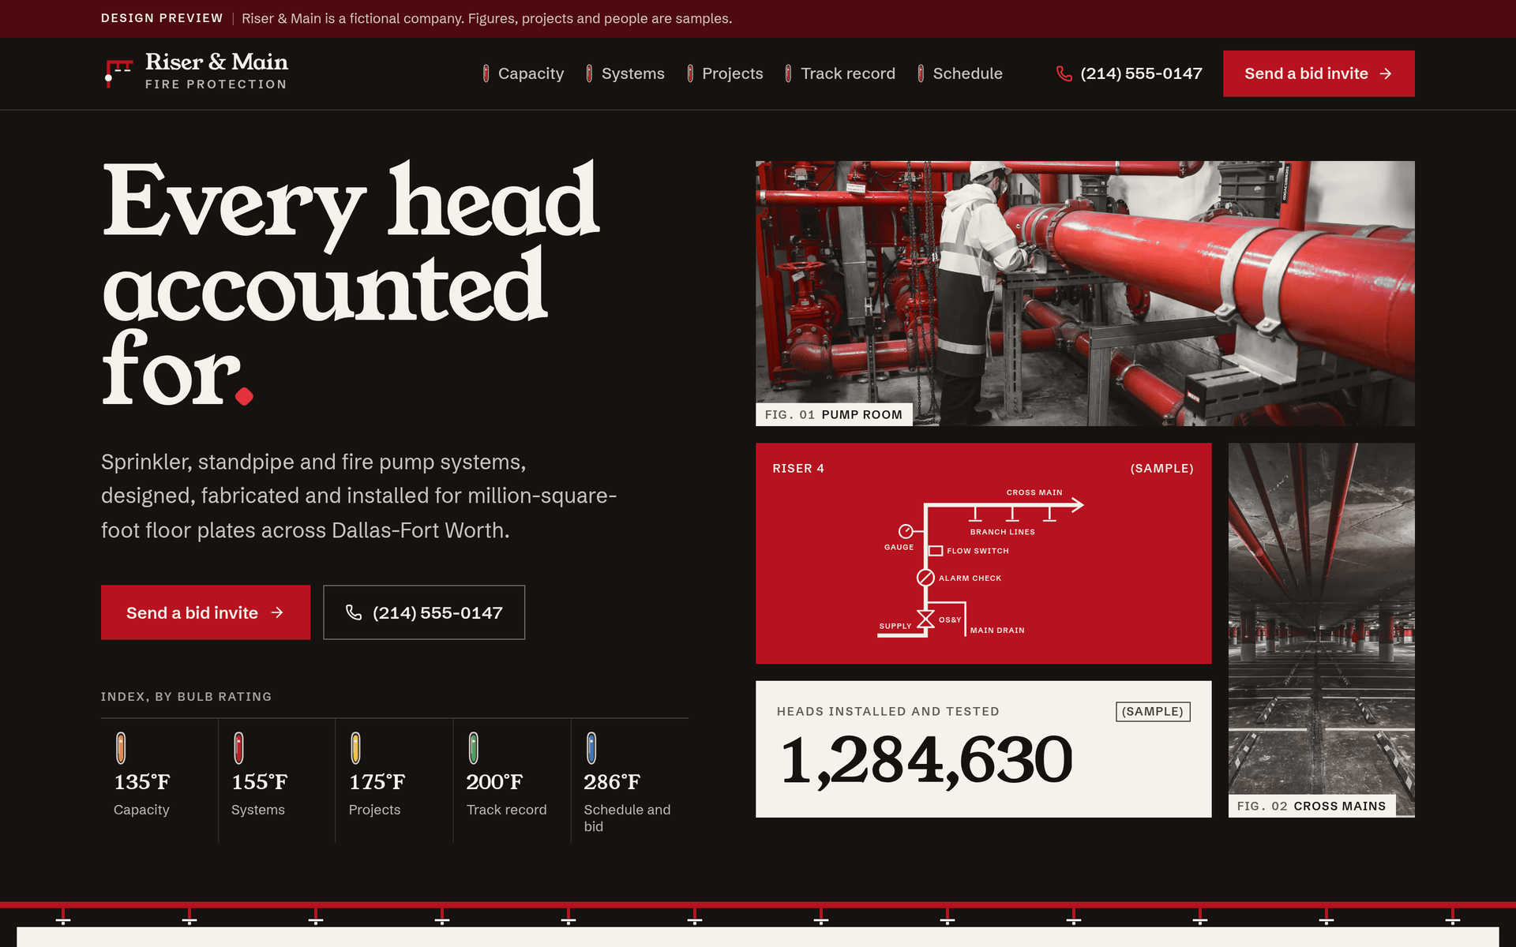Image resolution: width=1516 pixels, height=947 pixels.
Task: Click the orange 135°F bulb icon
Action: [121, 747]
